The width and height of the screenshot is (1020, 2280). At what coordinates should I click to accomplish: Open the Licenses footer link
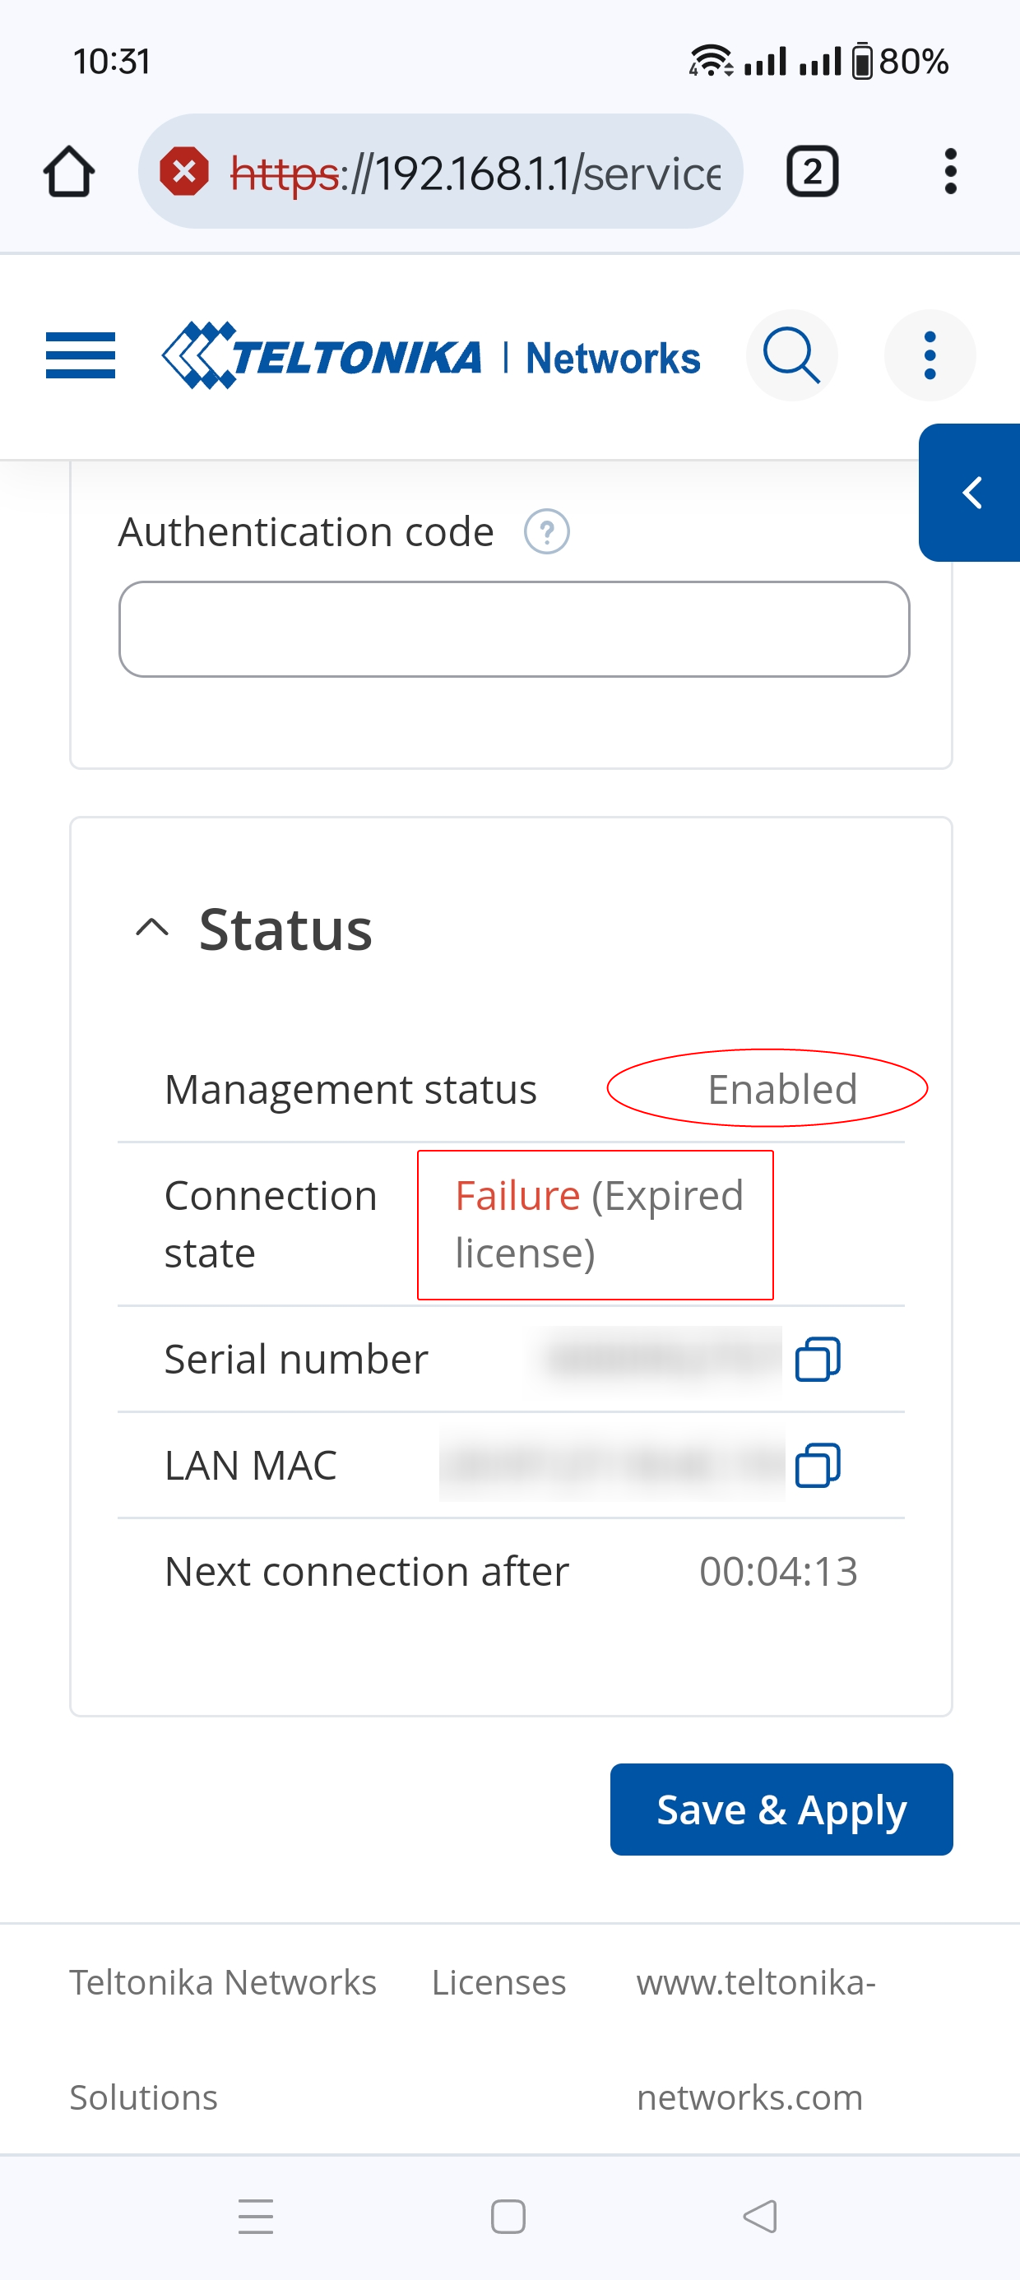click(498, 1982)
